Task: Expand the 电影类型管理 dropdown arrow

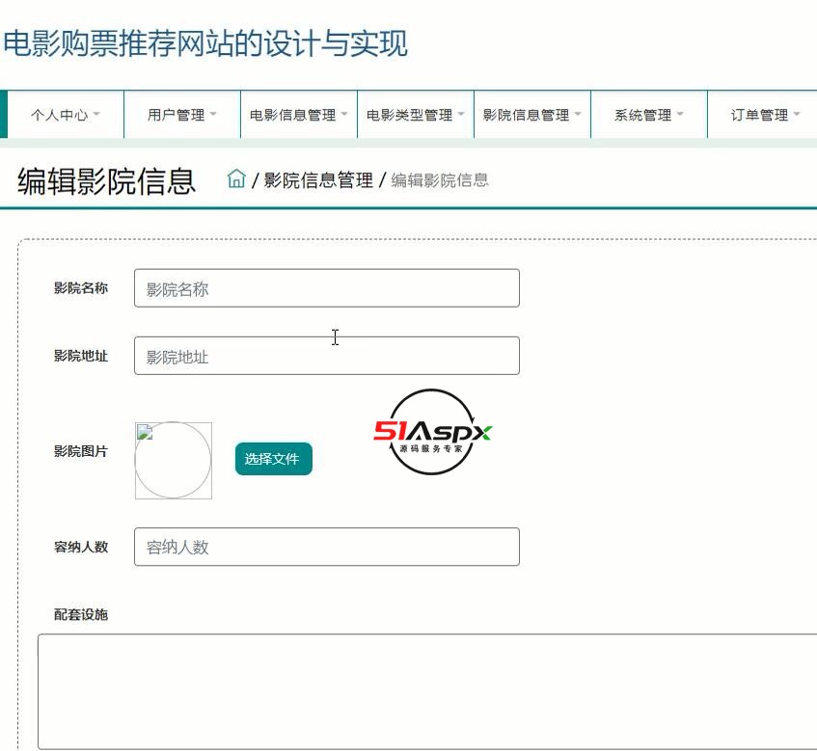Action: pyautogui.click(x=461, y=114)
